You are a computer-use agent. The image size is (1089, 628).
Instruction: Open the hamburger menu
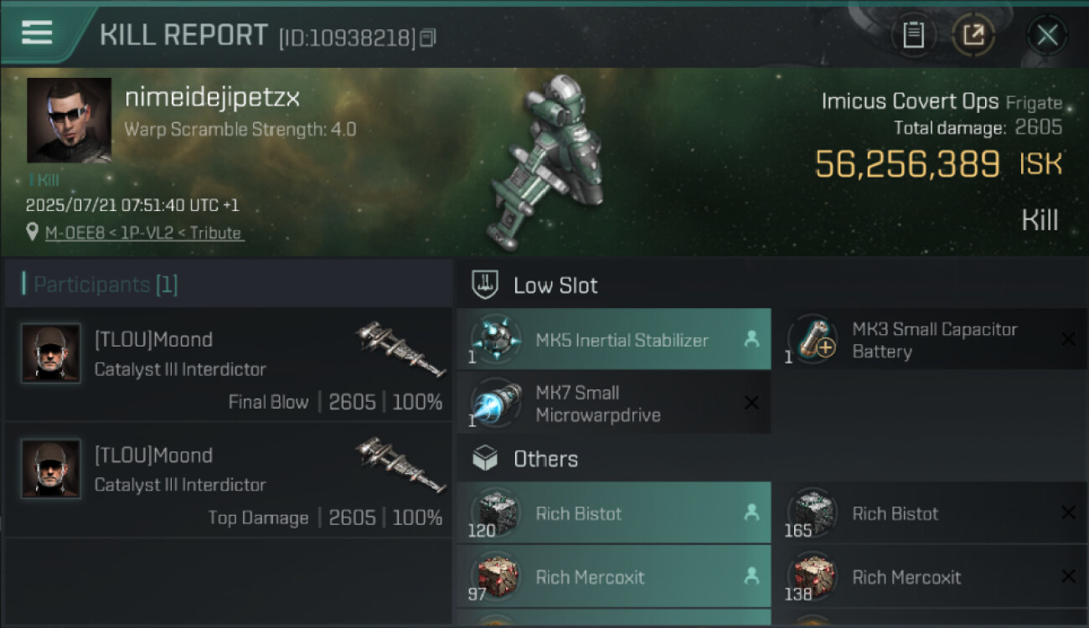point(37,33)
